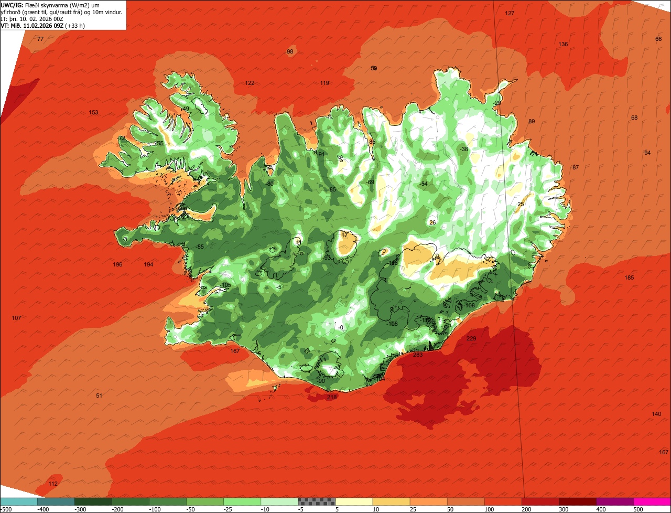Click the map value '185' east of Iceland
This screenshot has width=671, height=513.
pyautogui.click(x=629, y=278)
